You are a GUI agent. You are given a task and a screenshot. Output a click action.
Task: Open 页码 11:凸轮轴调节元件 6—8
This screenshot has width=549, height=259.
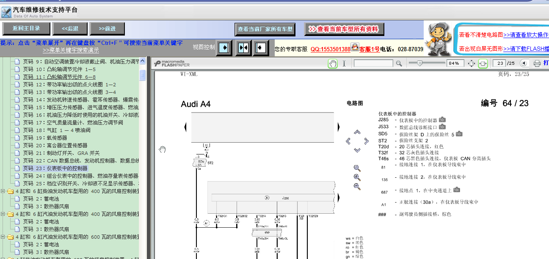59,77
